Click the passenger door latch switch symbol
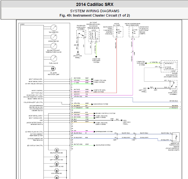The image size is (188, 179). point(81,34)
